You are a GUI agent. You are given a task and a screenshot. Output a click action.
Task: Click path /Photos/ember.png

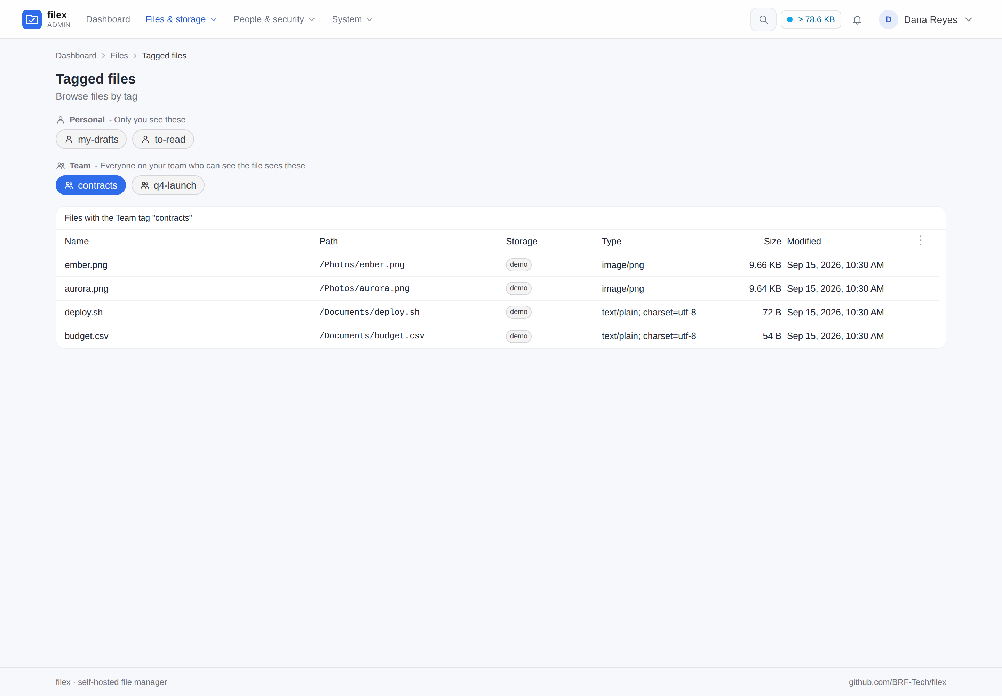(362, 265)
